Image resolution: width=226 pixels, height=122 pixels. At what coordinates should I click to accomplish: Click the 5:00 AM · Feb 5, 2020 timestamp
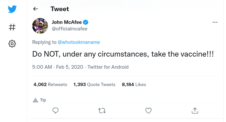58,67
